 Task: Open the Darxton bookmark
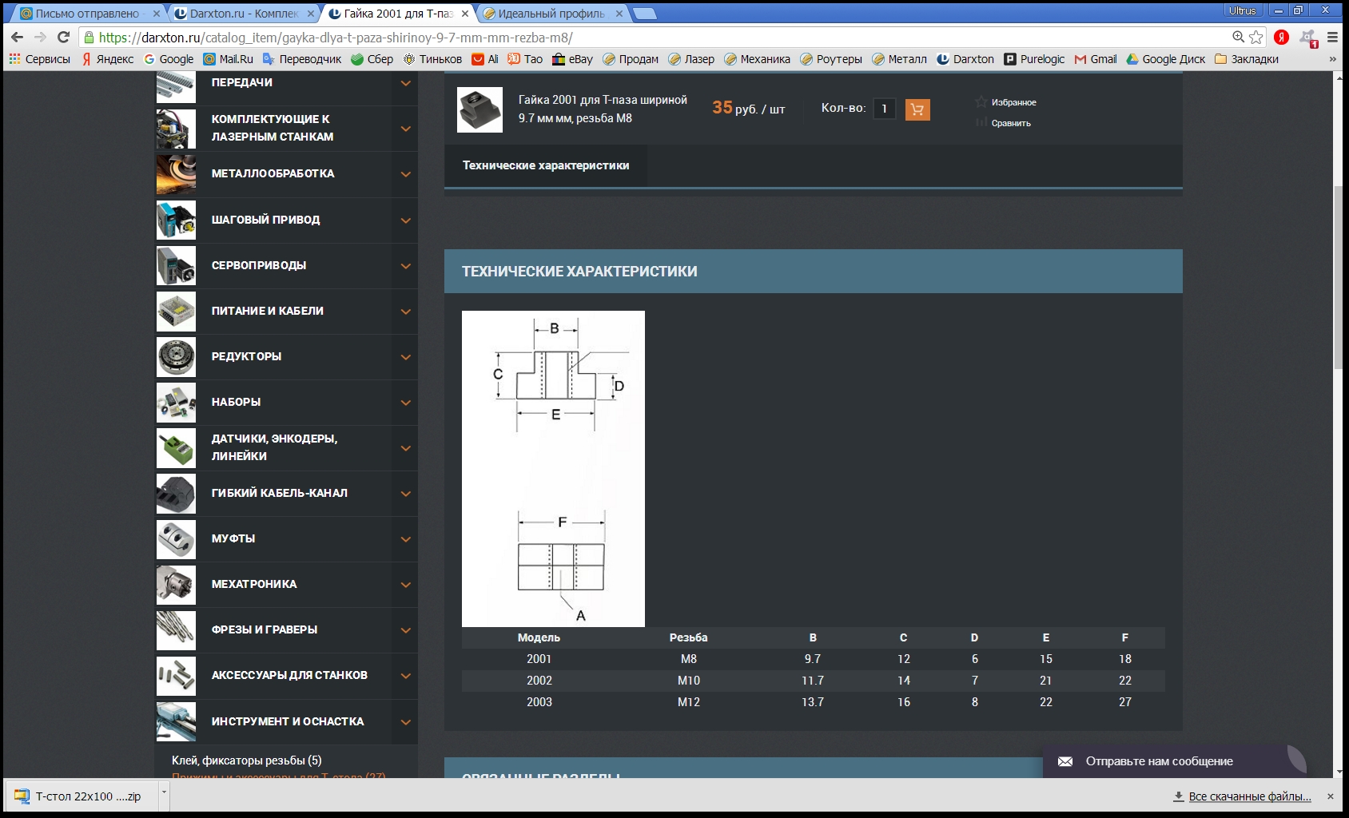(x=965, y=59)
